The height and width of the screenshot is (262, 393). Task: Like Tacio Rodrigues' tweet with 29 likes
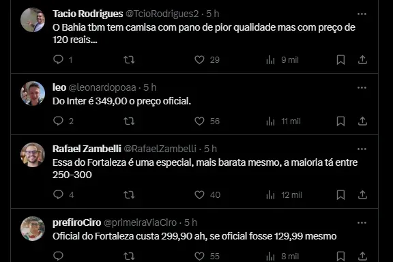tap(199, 59)
